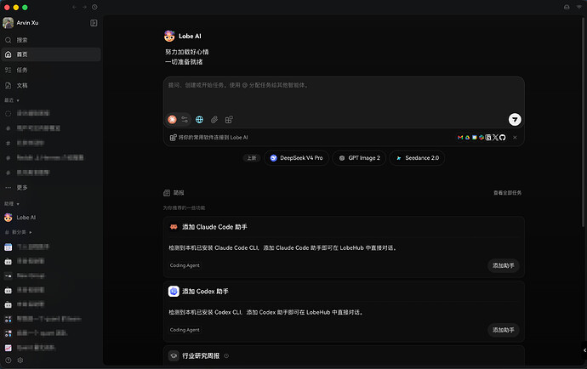This screenshot has height=369, width=587.
Task: Click Coding Agent tag on Codex card
Action: click(185, 330)
